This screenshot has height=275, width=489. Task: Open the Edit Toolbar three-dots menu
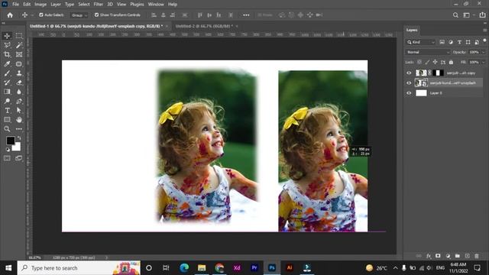tap(19, 129)
